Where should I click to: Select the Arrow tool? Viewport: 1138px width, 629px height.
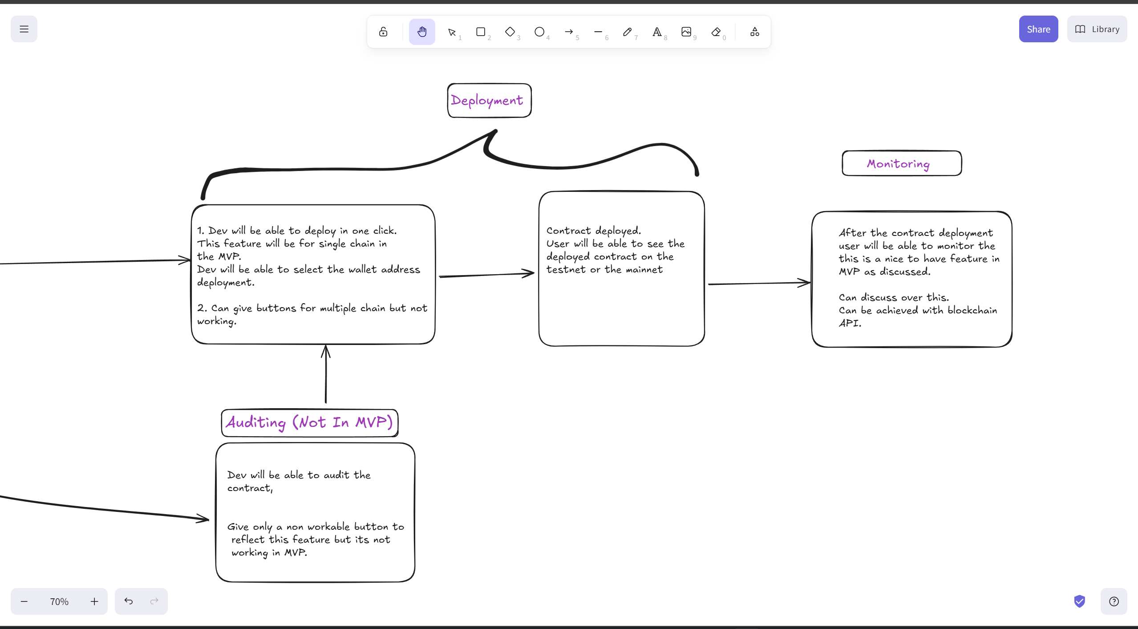click(570, 32)
